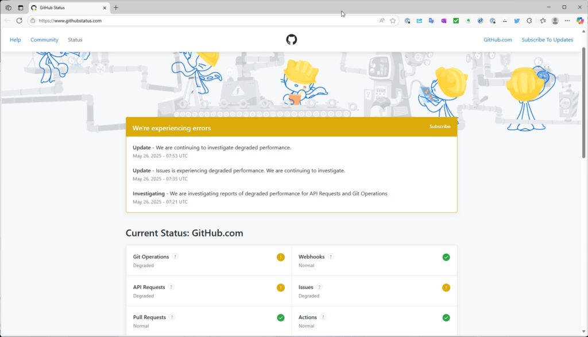Open the share extension icon
Image resolution: width=588 pixels, height=337 pixels.
point(419,21)
